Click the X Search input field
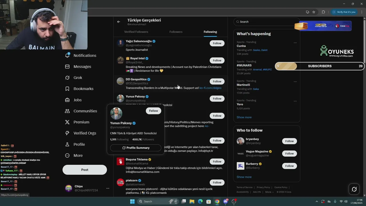This screenshot has height=206, width=366. tap(266, 22)
